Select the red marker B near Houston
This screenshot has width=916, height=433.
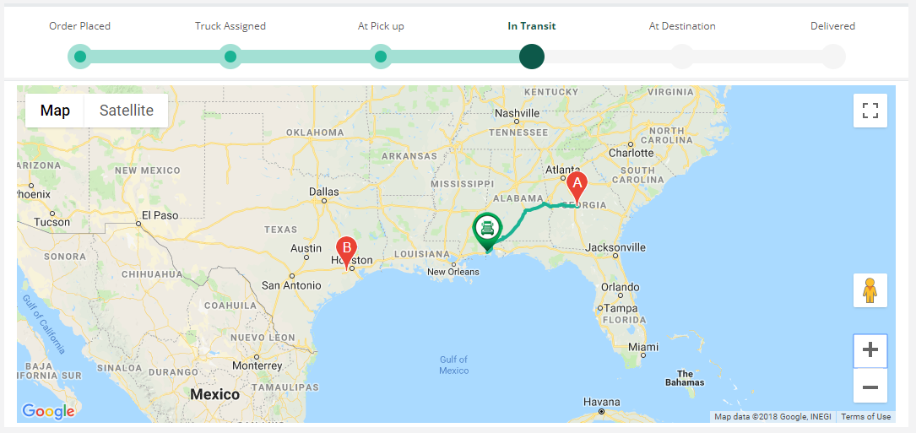pyautogui.click(x=346, y=252)
